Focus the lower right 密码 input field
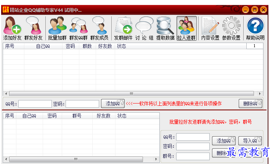 [x=193, y=146]
